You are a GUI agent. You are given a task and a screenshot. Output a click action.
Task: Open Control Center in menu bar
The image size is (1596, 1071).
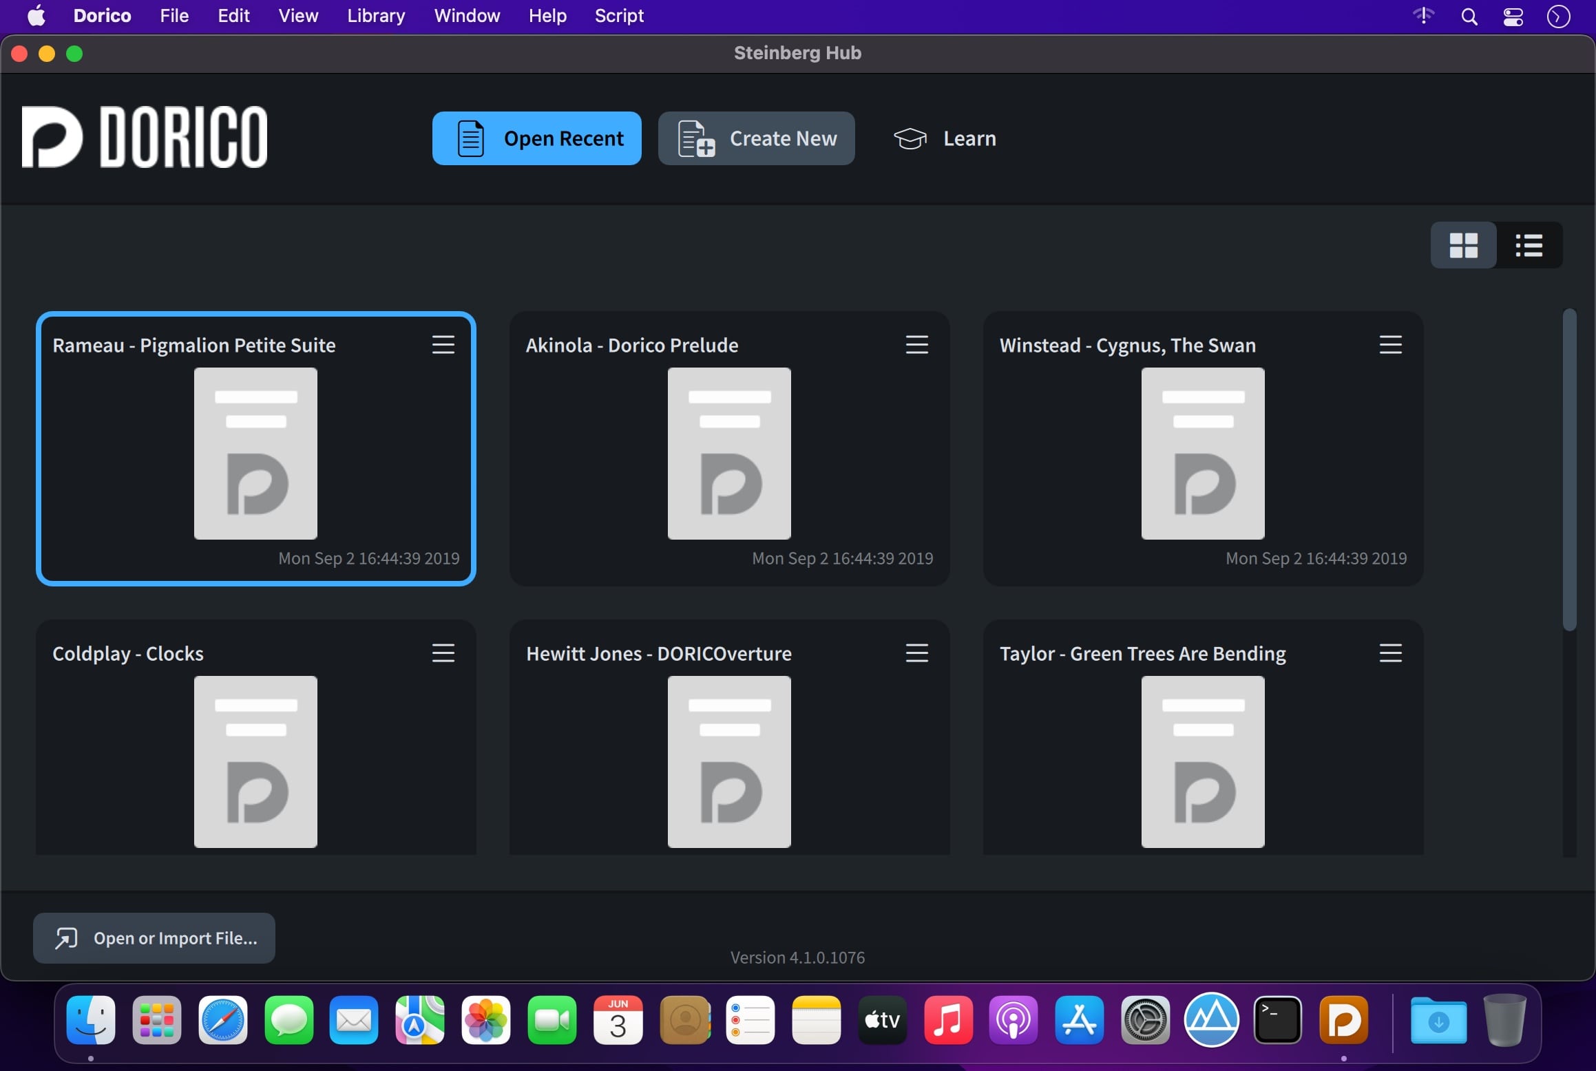[1513, 17]
